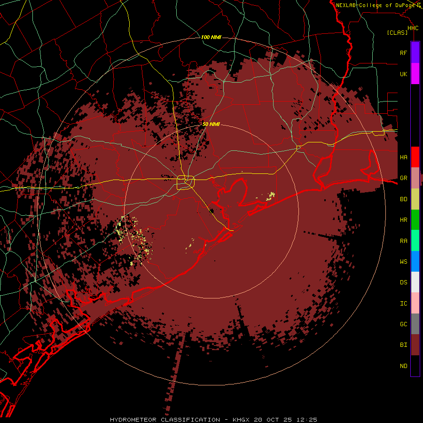423x423 pixels.
Task: Click the RF purple legend swatch
Action: (x=415, y=53)
